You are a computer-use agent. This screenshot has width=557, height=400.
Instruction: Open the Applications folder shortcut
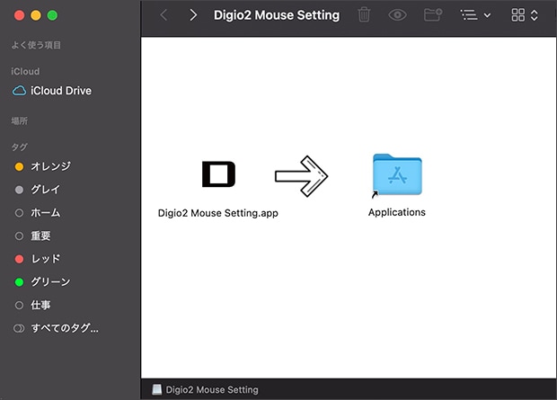[x=396, y=174]
